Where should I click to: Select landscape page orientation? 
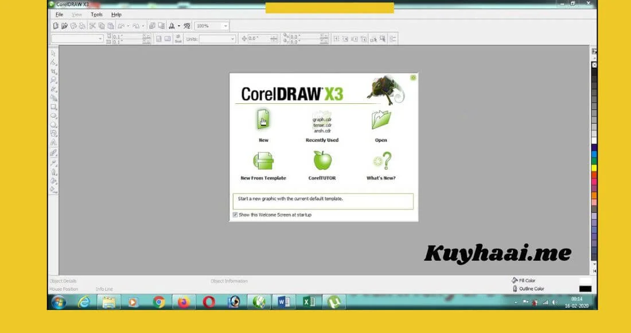click(168, 38)
